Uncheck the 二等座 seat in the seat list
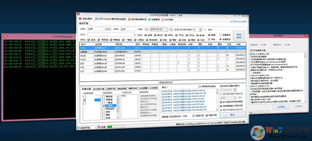This screenshot has height=141, width=312. pyautogui.click(x=104, y=106)
